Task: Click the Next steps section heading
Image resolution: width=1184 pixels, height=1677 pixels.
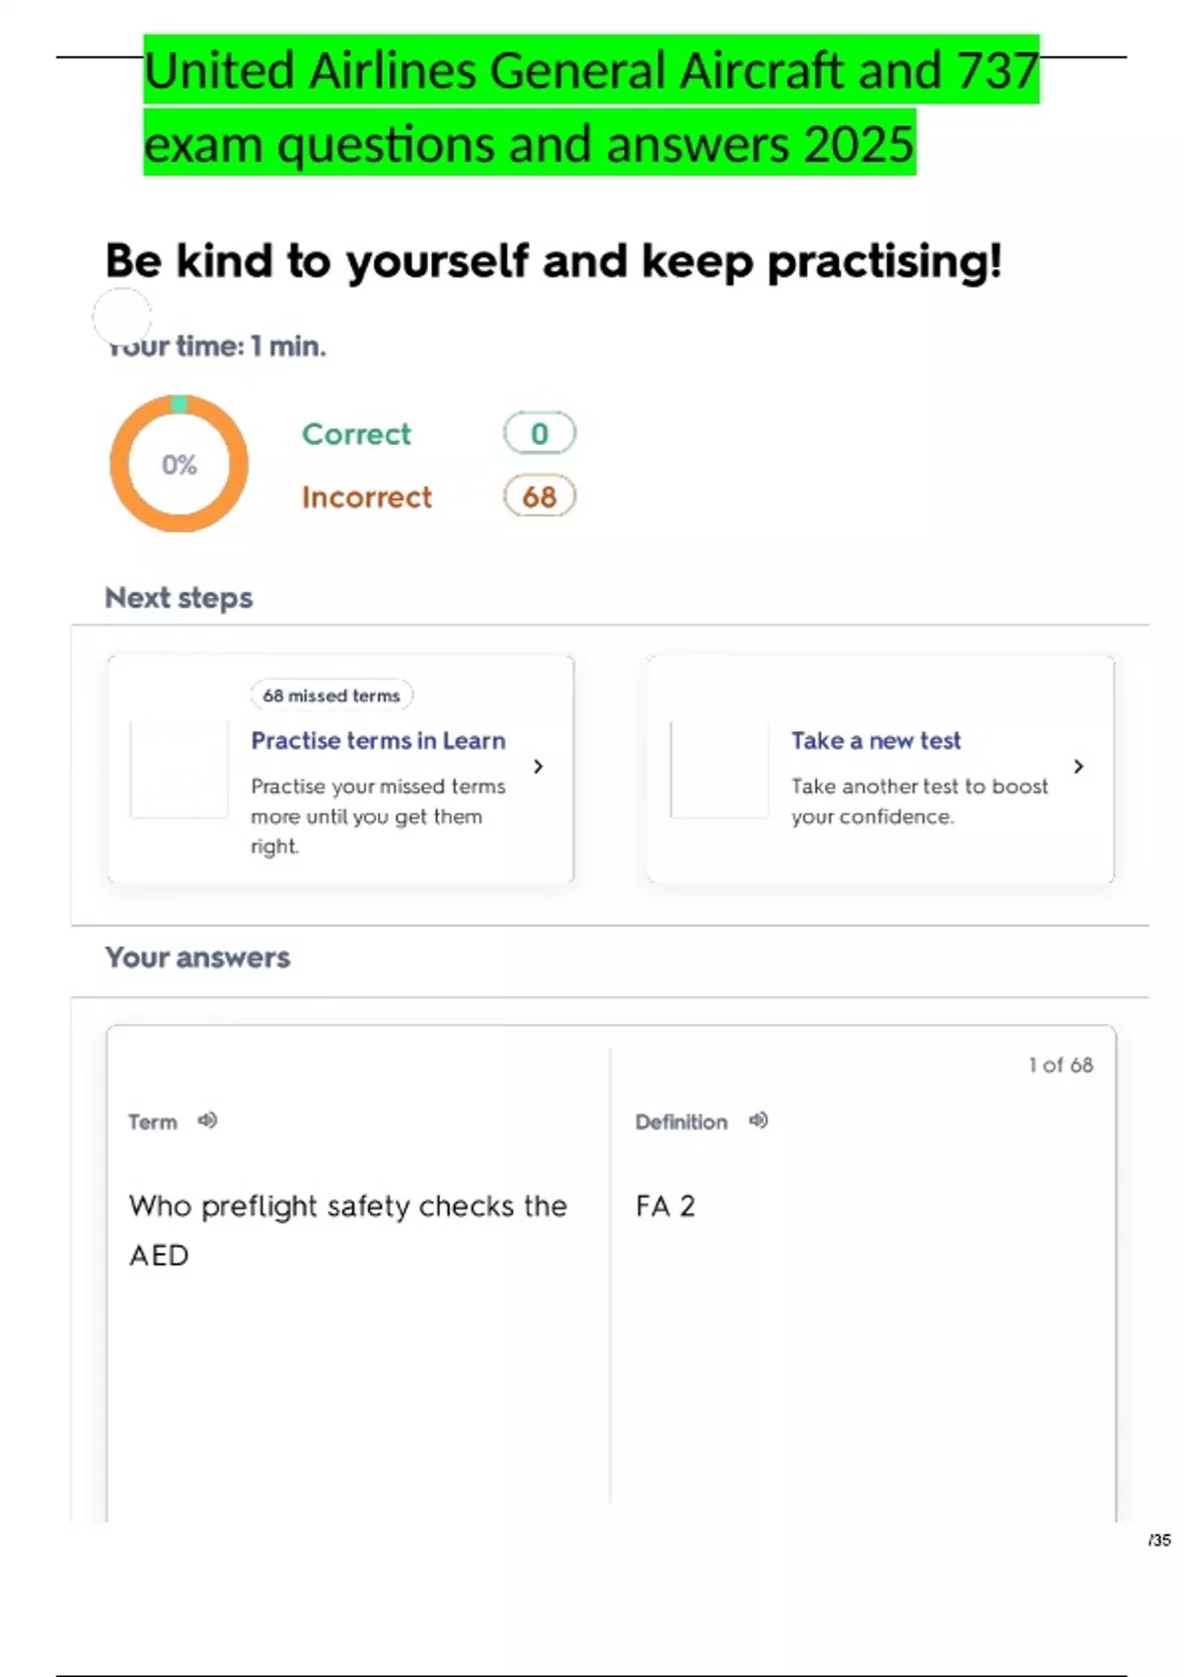Action: (x=179, y=598)
